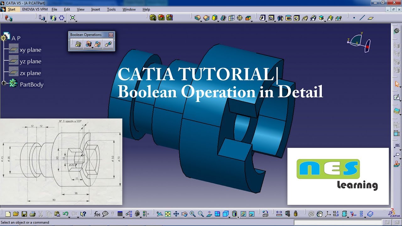The height and width of the screenshot is (226, 402).
Task: Click the Zoom In magnifier icon
Action: point(193,214)
